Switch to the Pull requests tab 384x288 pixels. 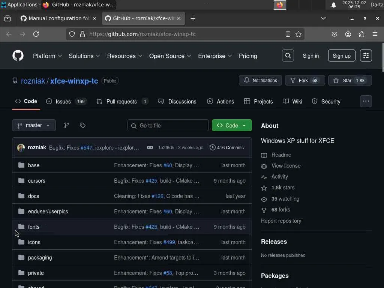click(x=123, y=101)
